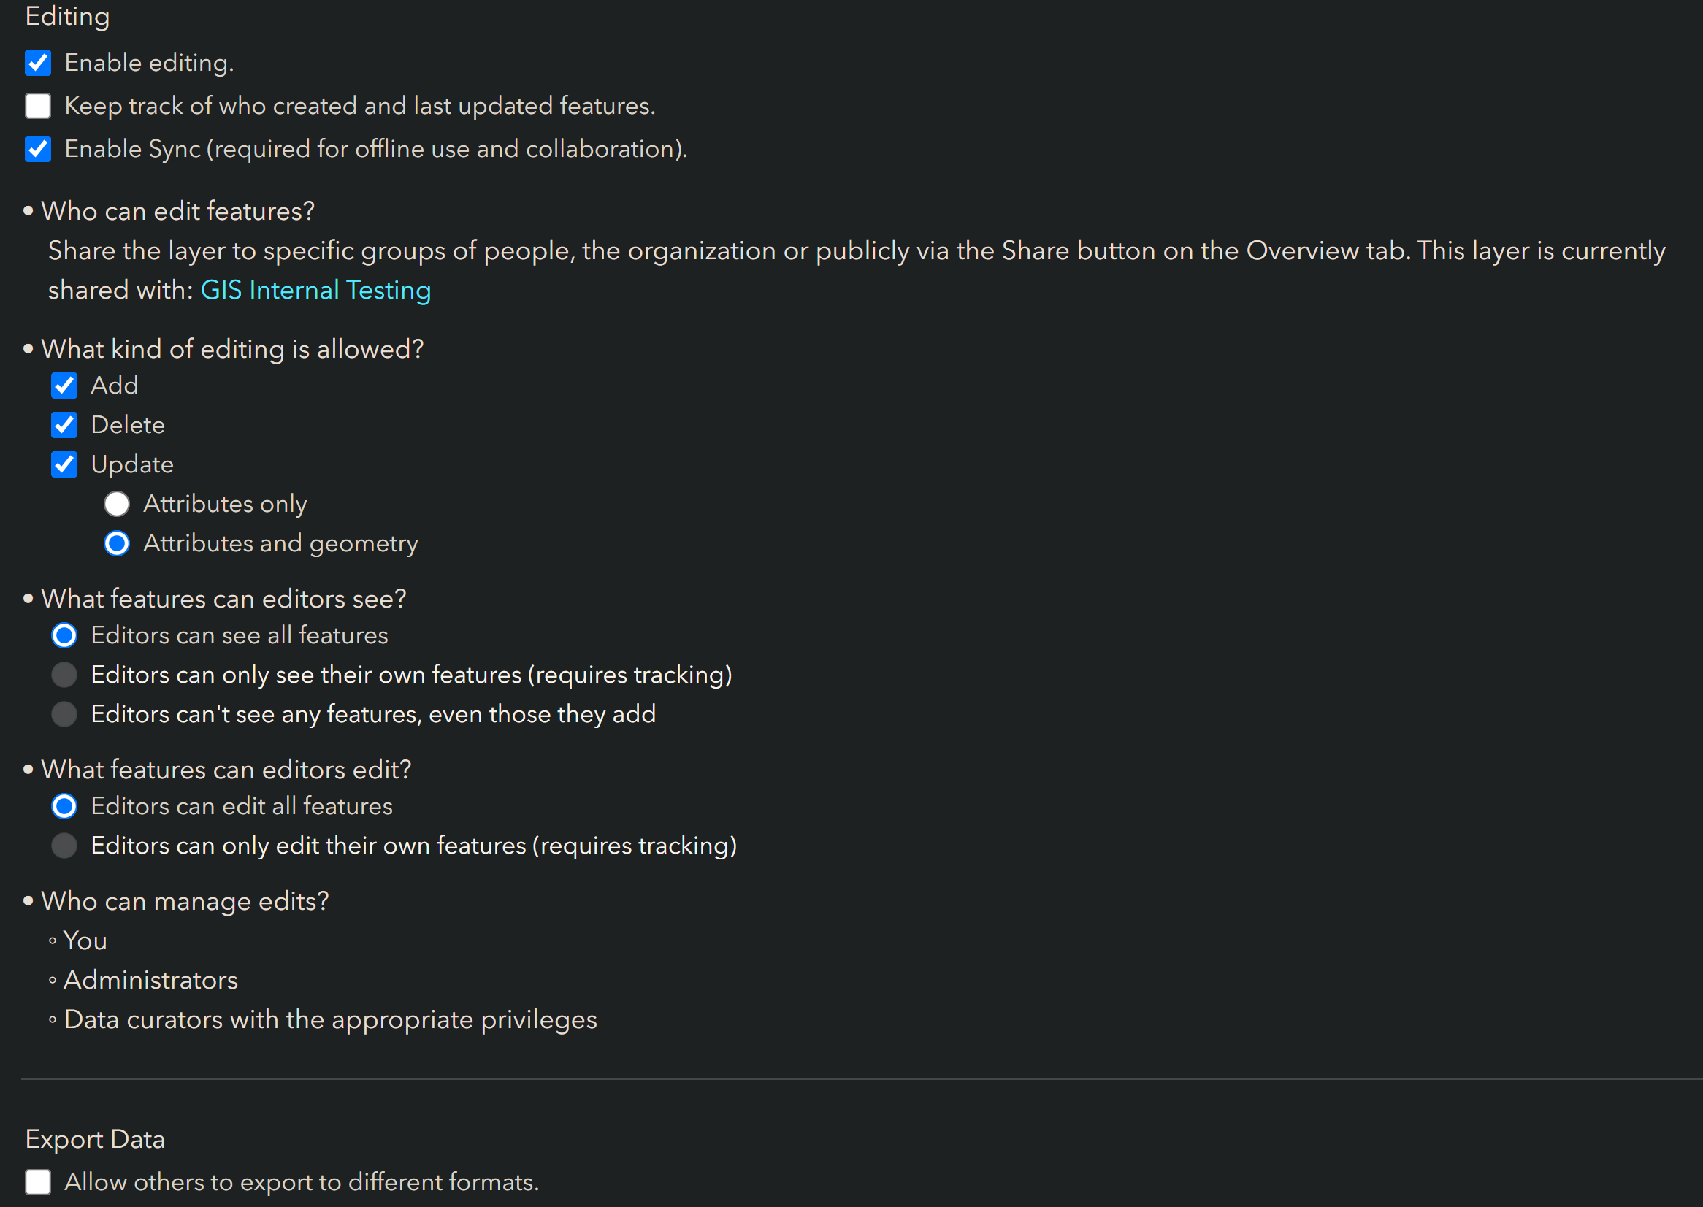Uncheck the Enable editing checkbox

(x=38, y=64)
